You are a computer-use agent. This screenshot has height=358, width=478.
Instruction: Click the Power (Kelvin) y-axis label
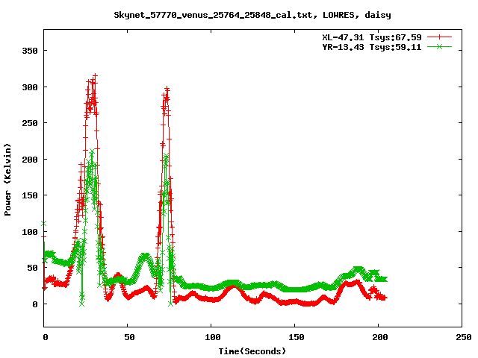[7, 180]
